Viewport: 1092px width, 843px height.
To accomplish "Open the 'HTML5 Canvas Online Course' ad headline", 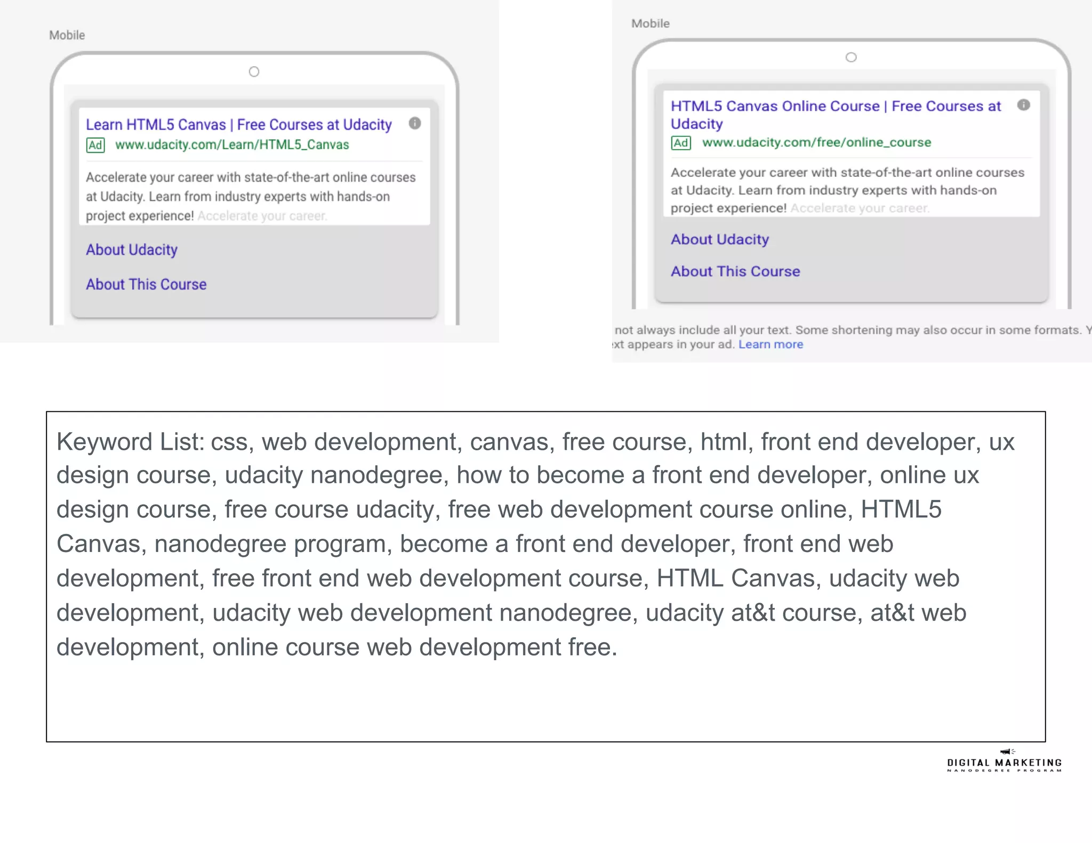I will pyautogui.click(x=836, y=115).
